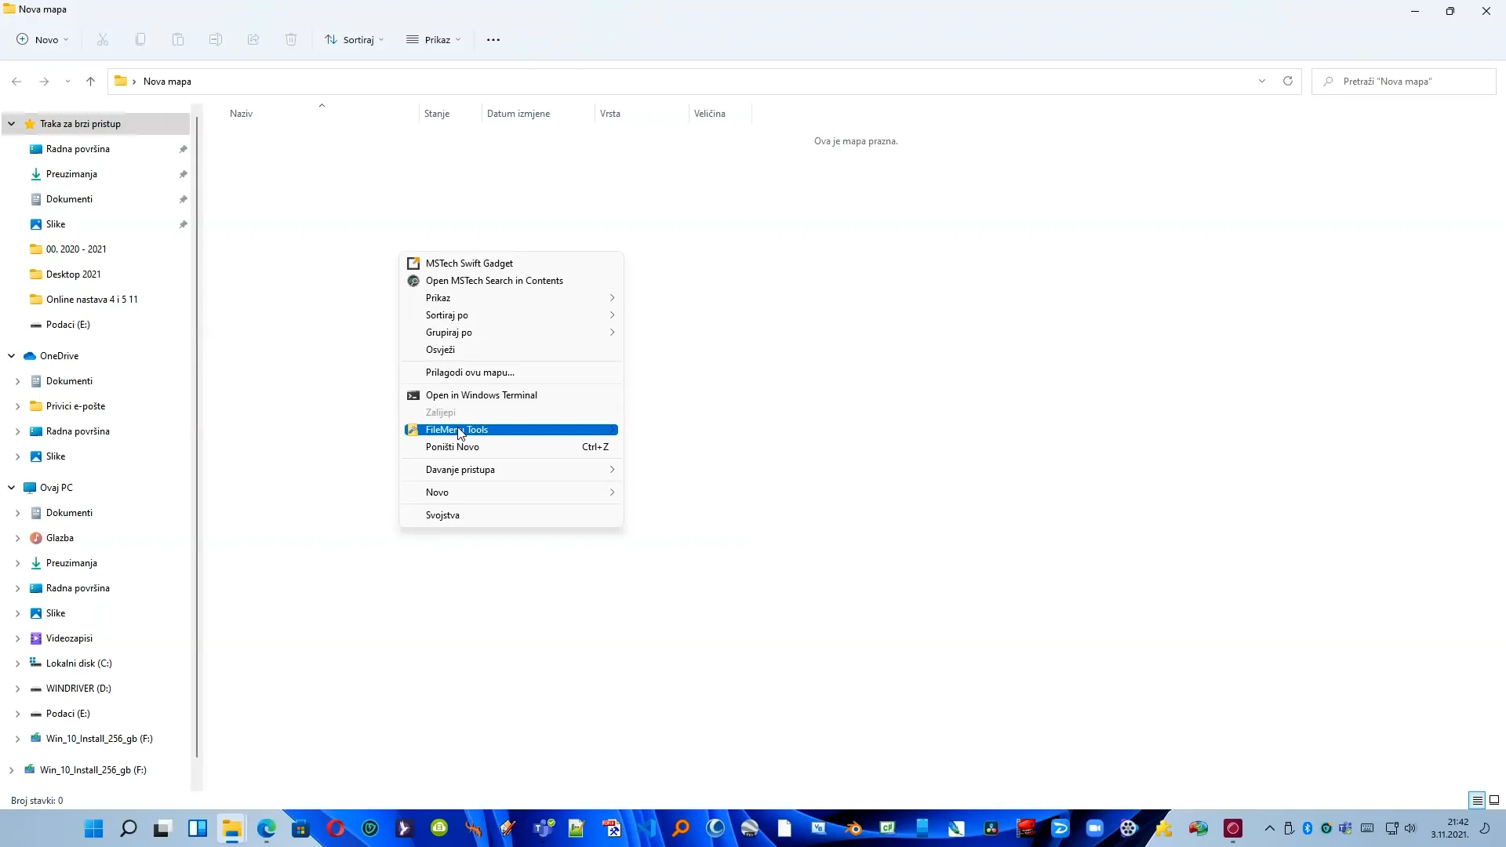Open the Novo submenu in context menu
This screenshot has height=847, width=1506.
click(x=437, y=493)
